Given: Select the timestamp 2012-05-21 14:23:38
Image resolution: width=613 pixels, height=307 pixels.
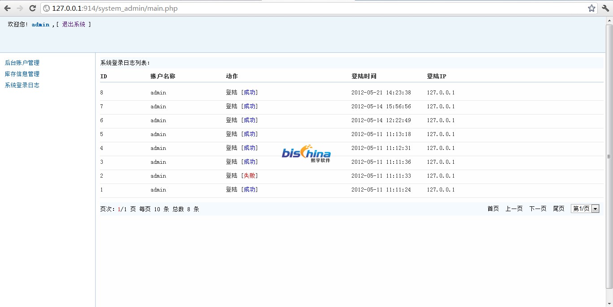Looking at the screenshot, I should click(x=381, y=93).
